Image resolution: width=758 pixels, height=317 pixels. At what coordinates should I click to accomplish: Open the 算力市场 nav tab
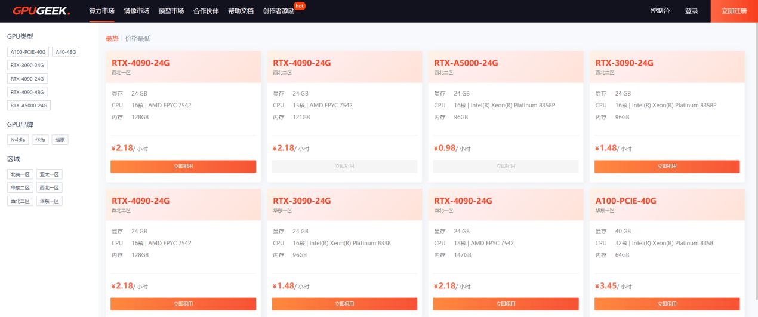pos(101,11)
